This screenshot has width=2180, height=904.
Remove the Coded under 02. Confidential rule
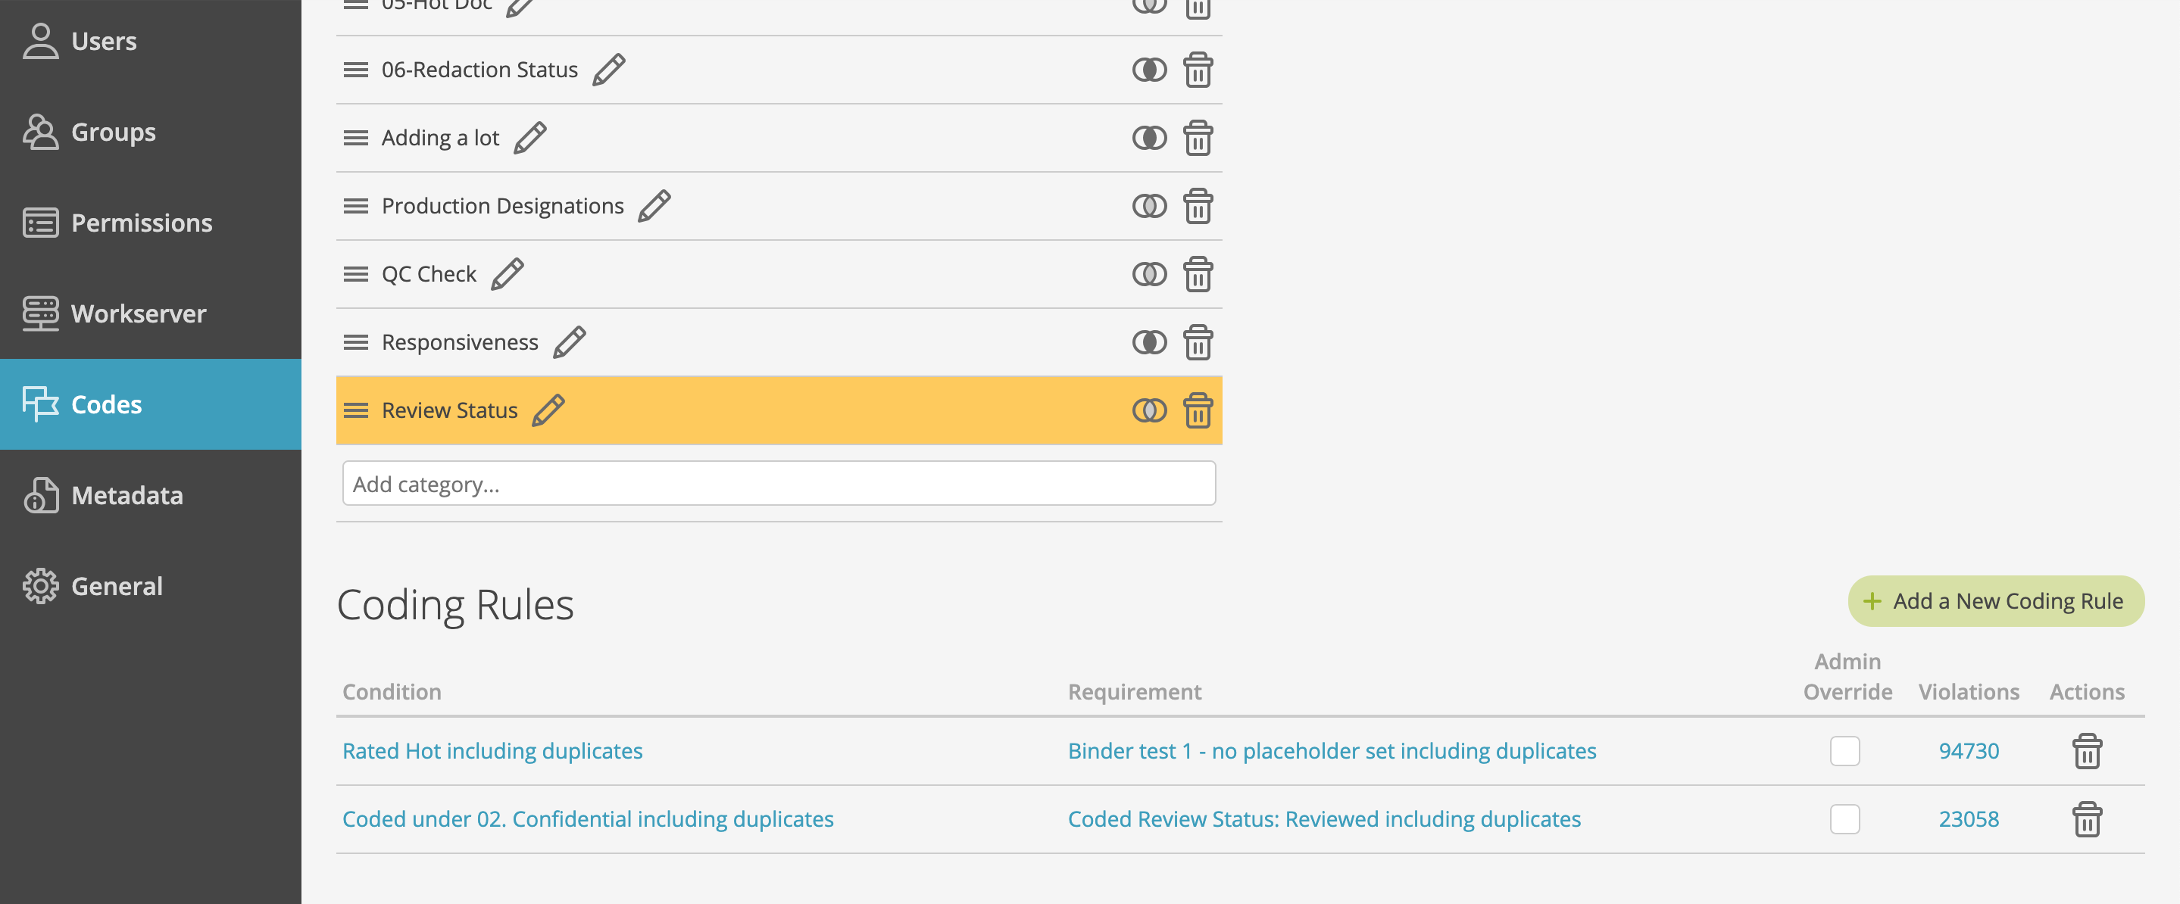click(2086, 819)
